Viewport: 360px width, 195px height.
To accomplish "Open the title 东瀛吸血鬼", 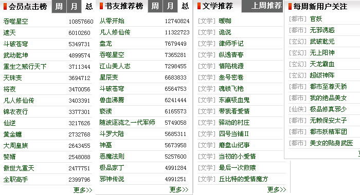I will 234,100.
